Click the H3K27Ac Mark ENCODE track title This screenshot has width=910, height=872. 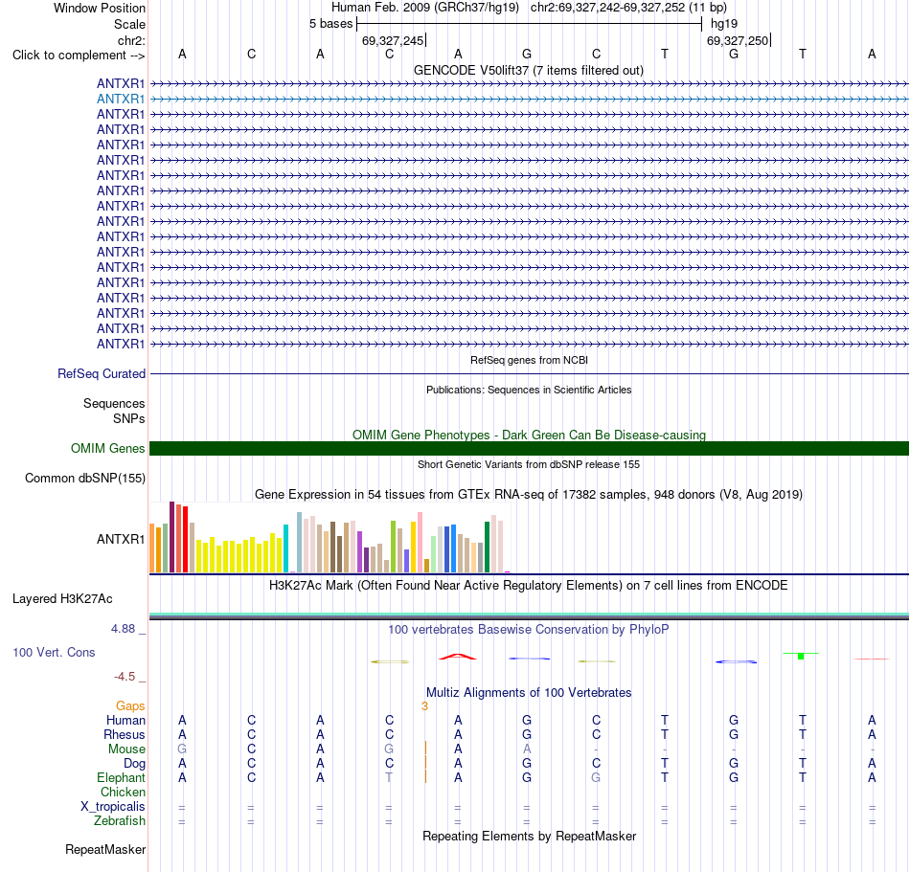point(528,585)
